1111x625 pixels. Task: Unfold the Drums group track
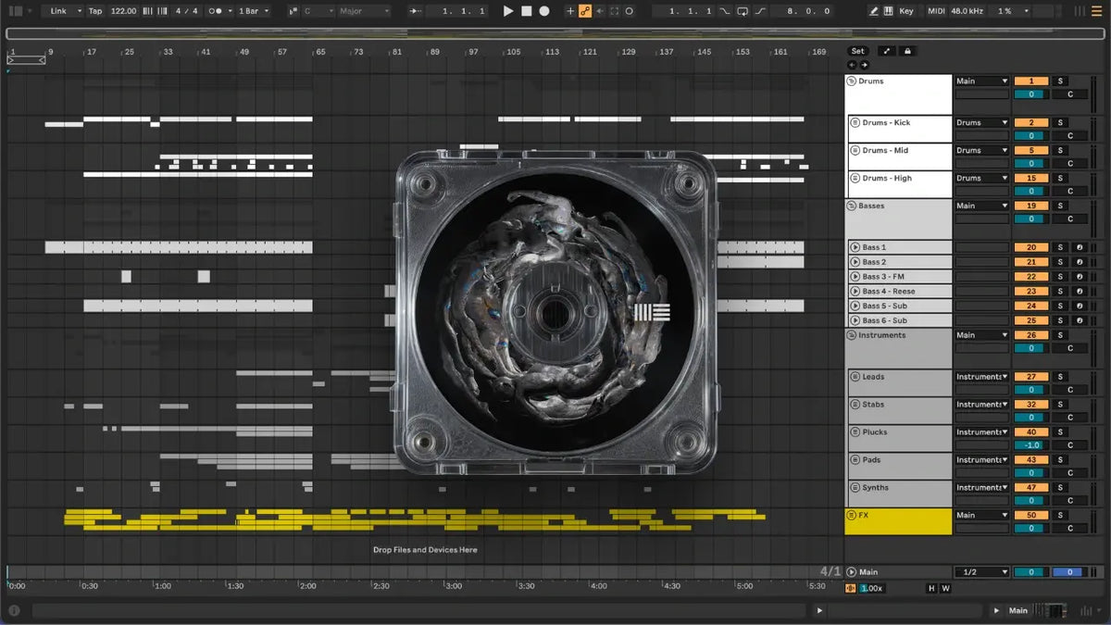point(852,81)
